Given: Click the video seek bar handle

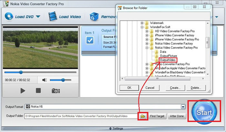Looking at the screenshot, I should point(21,72).
